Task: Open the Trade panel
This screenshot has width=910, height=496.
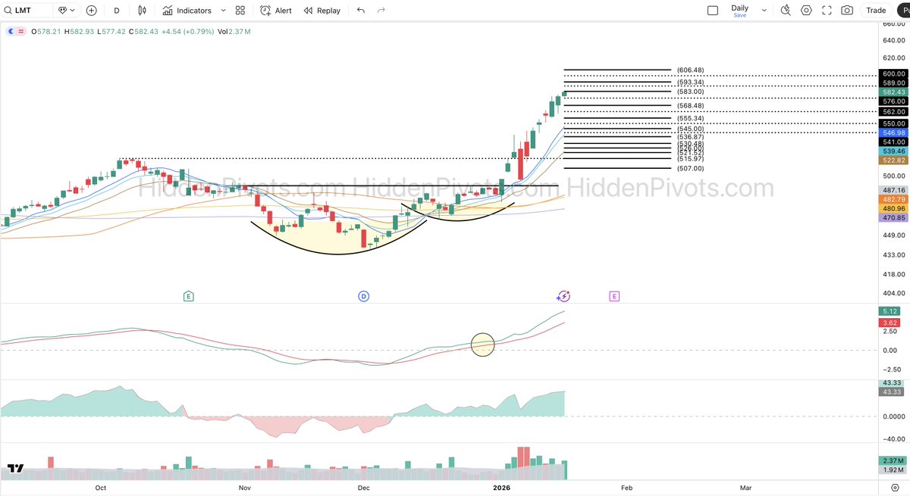Action: point(876,11)
